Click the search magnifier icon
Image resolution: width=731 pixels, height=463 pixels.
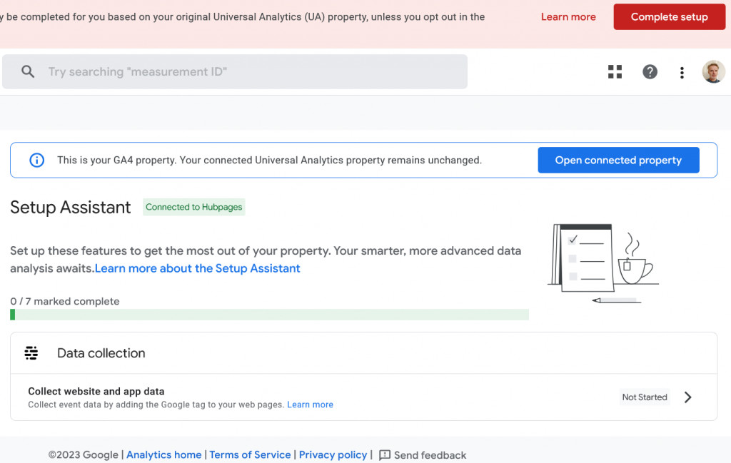(x=28, y=72)
